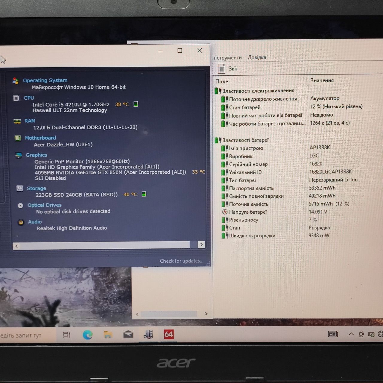The image size is (383, 383).
Task: Open the Graphics section heading in Speccy
Action: coord(37,155)
